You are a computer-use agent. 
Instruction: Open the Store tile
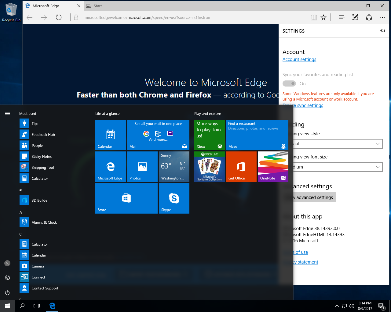(126, 198)
